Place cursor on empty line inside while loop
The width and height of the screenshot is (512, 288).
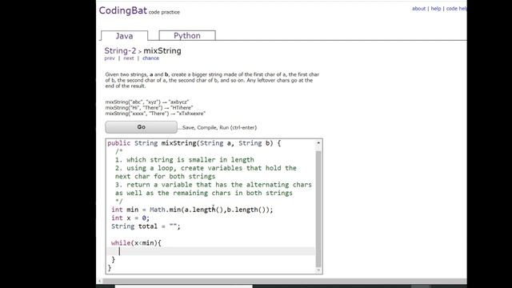coord(211,251)
